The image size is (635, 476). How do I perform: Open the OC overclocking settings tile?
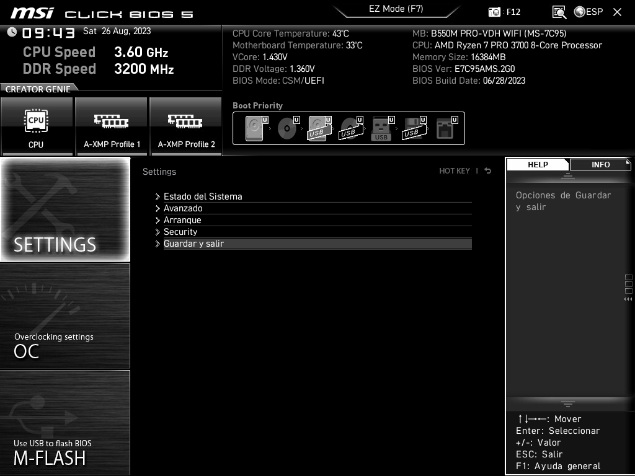[65, 316]
